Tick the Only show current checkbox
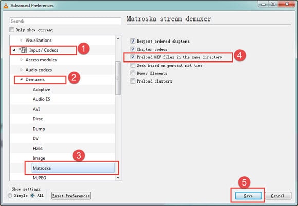Image resolution: width=298 pixels, height=206 pixels. click(12, 30)
